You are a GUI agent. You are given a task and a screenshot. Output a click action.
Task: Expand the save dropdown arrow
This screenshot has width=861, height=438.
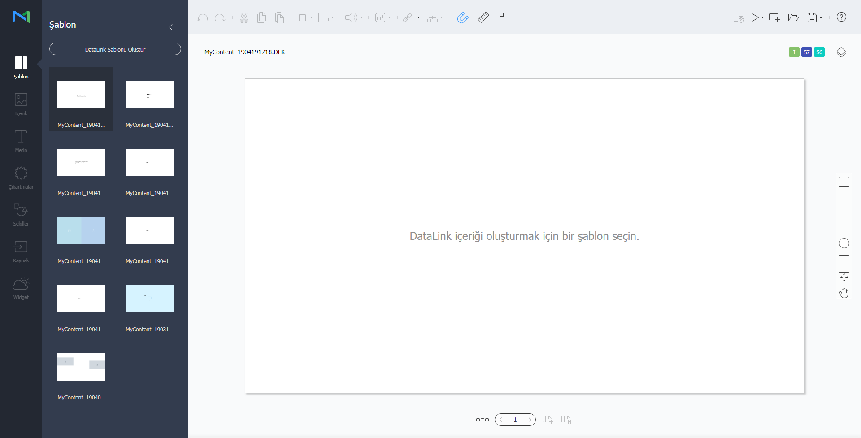point(821,18)
